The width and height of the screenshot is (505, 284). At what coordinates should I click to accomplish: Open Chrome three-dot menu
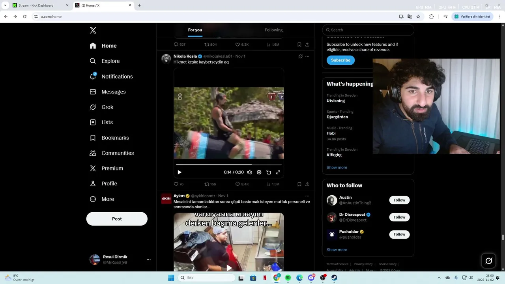(x=499, y=17)
